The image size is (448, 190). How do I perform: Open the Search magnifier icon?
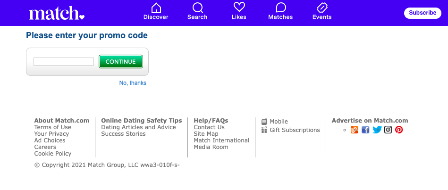[x=197, y=8]
